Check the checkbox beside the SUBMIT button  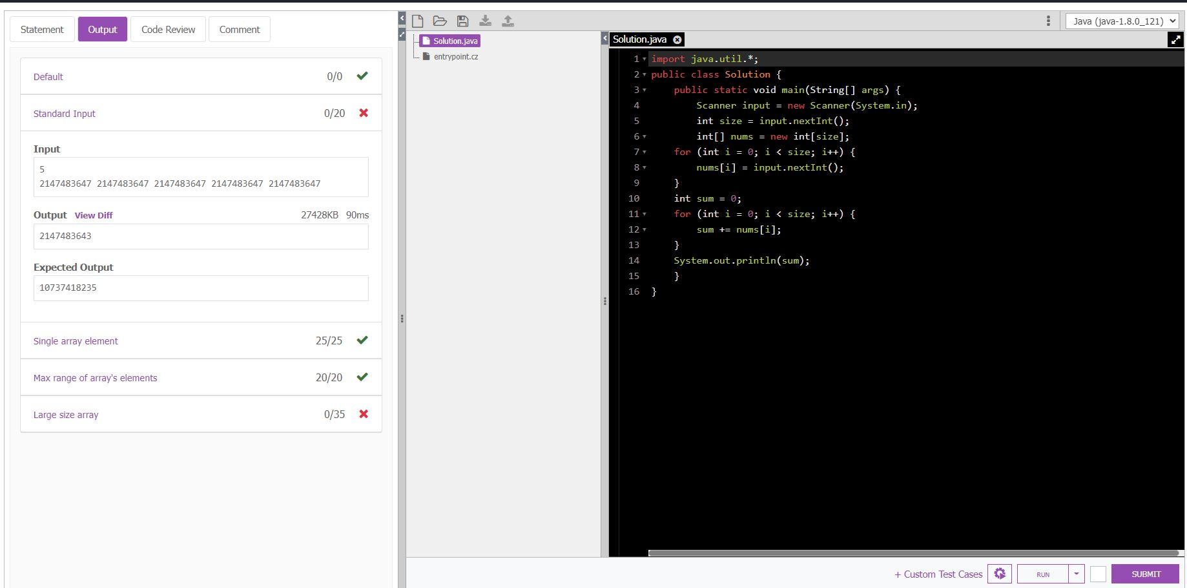tap(1098, 574)
